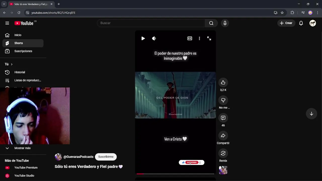Click the 3,2 K likes count
The height and width of the screenshot is (181, 322).
point(223,90)
